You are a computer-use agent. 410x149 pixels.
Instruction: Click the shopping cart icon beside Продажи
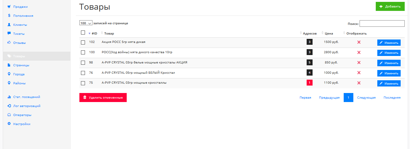(9, 7)
